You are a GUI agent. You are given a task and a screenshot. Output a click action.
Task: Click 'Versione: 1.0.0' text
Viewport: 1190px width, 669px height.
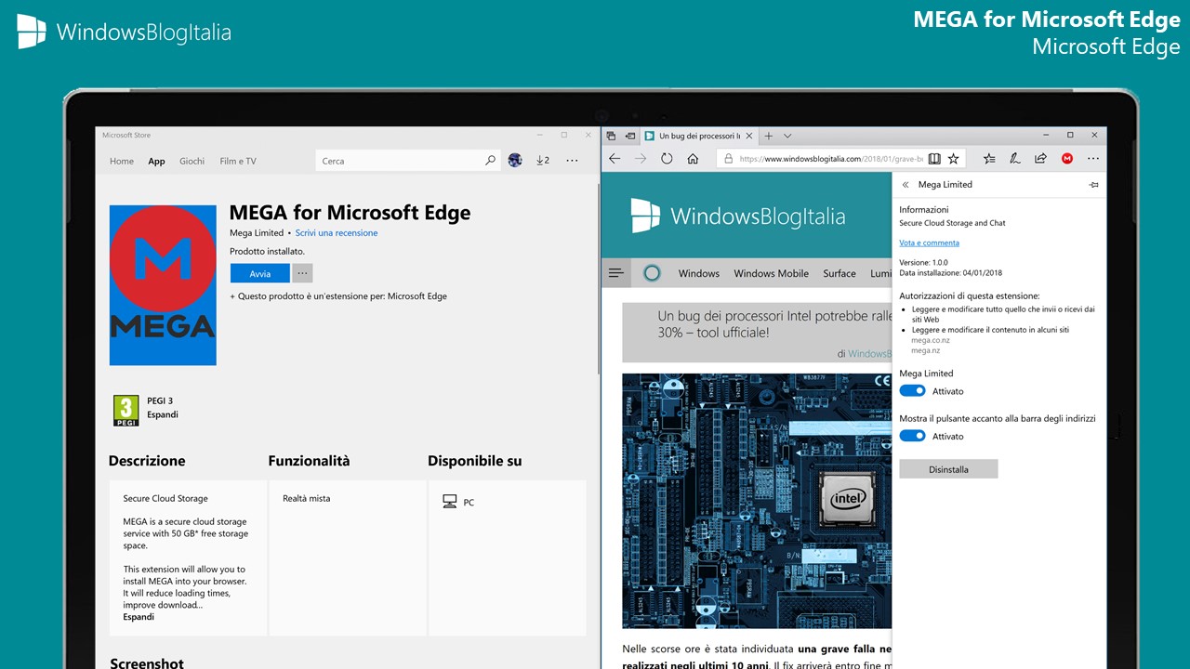point(923,263)
